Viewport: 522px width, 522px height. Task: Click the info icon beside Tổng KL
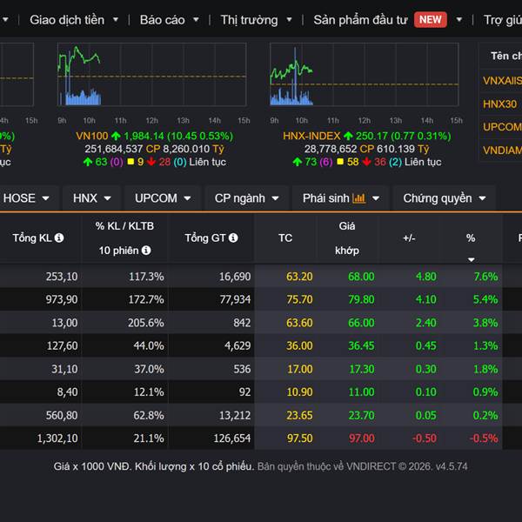click(x=59, y=238)
